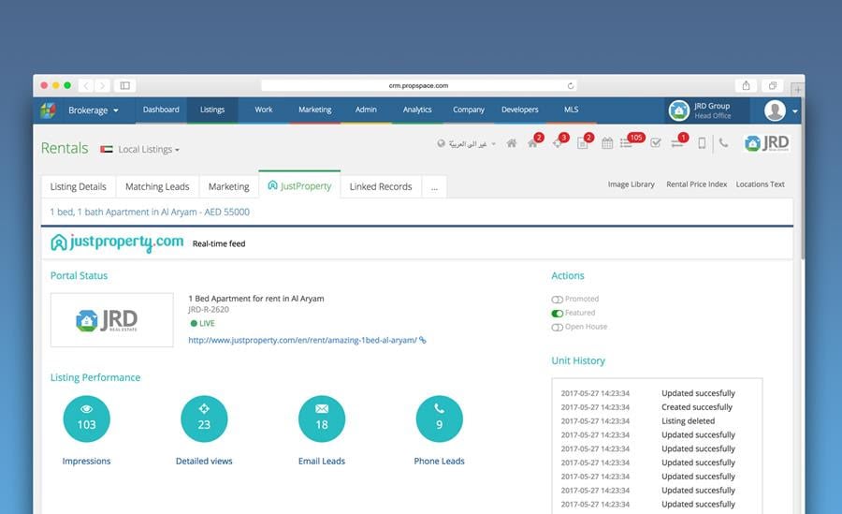The image size is (842, 514).
Task: Turn off the Featured switch
Action: coord(557,313)
